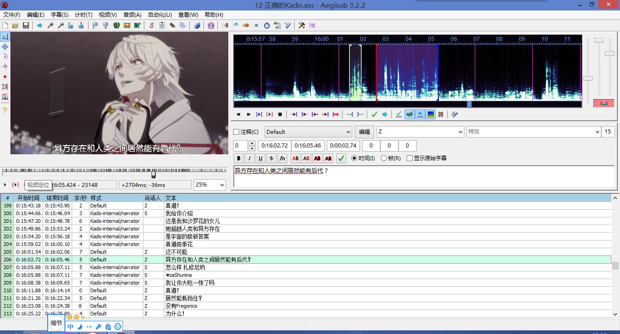Select the rotate on Z axis tool
The width and height of the screenshot is (620, 334).
coord(5,57)
